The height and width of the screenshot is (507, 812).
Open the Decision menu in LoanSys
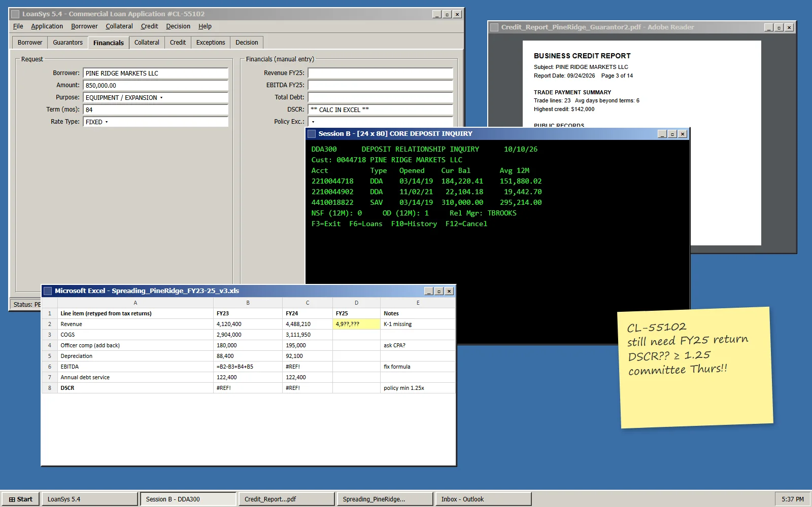tap(178, 26)
